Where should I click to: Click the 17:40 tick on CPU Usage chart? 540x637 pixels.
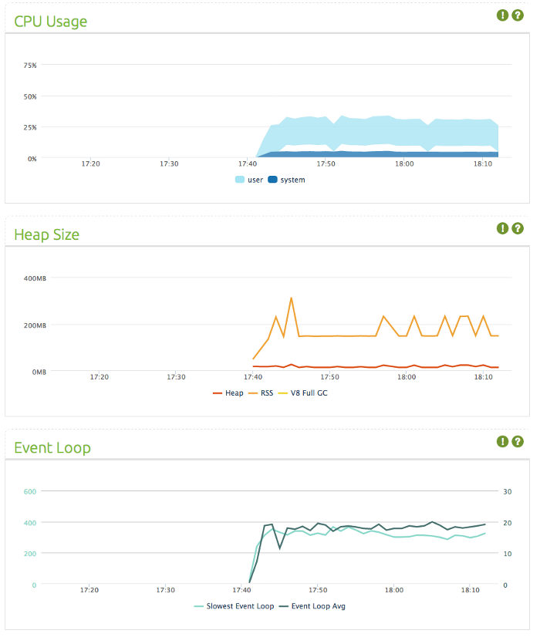pos(248,163)
